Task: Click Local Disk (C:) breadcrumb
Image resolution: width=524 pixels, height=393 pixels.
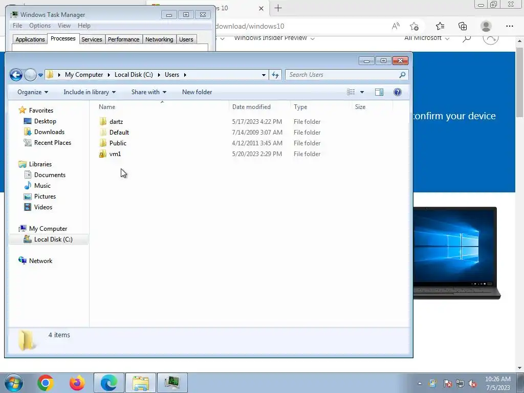Action: click(134, 75)
